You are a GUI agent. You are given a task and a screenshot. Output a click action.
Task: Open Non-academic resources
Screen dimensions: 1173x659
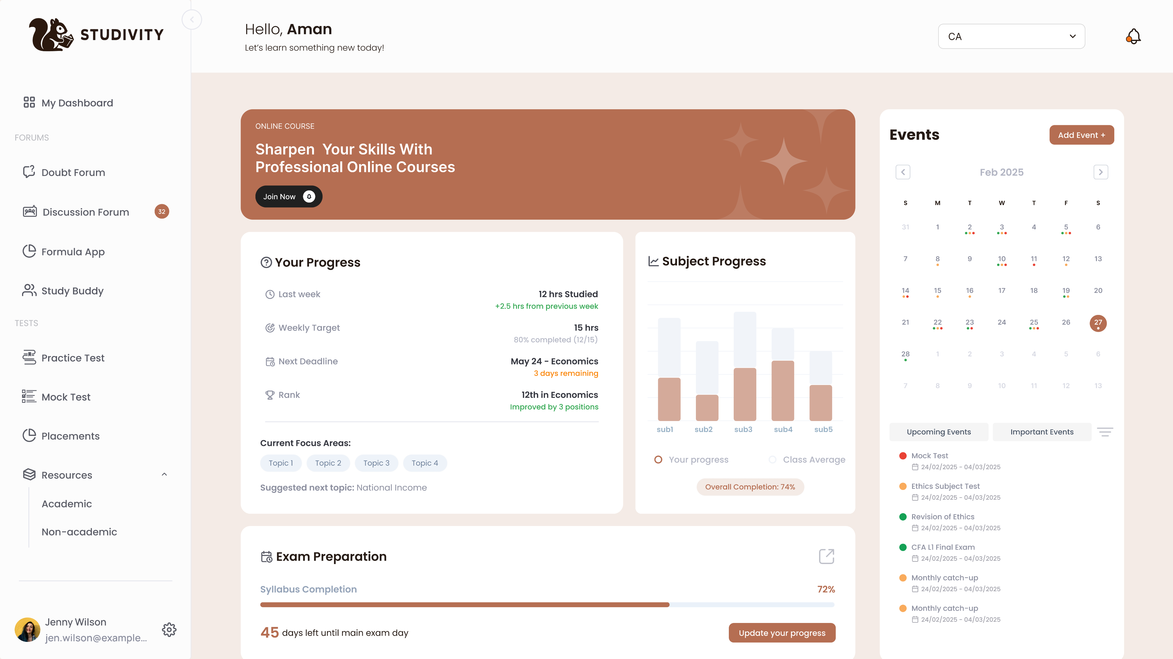tap(79, 532)
